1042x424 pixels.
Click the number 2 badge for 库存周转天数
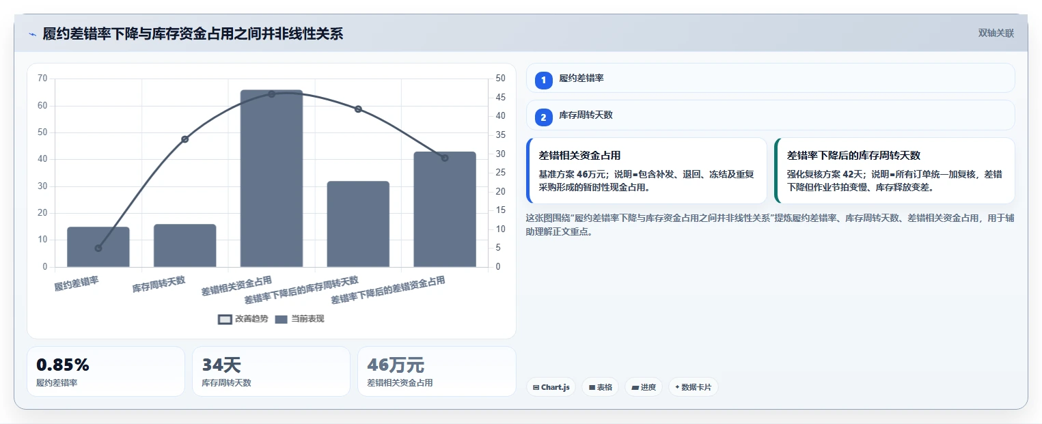pos(544,117)
